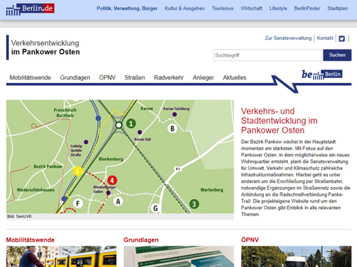The width and height of the screenshot is (357, 267).
Task: Open Tourismus menu item
Action: click(x=222, y=8)
